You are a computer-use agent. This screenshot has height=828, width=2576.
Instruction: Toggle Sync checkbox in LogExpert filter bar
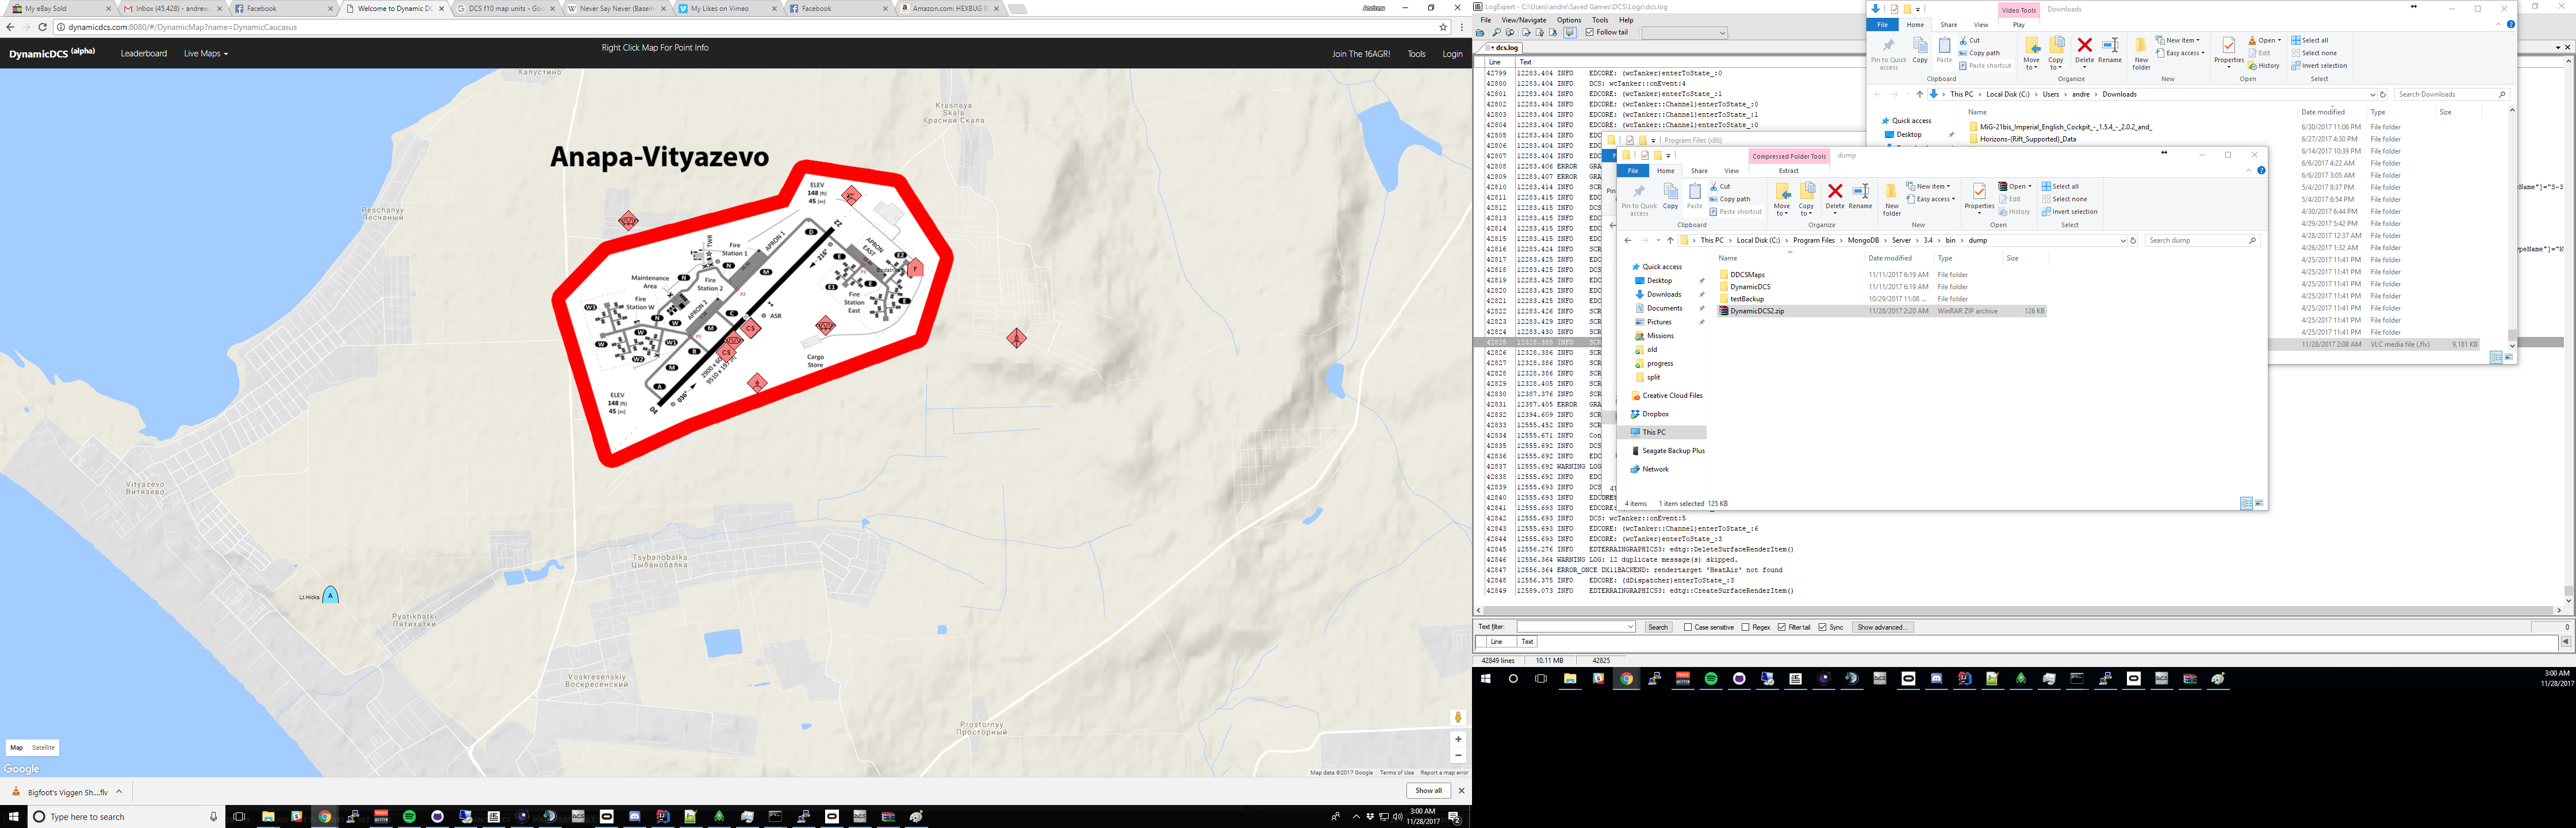pyautogui.click(x=1823, y=627)
